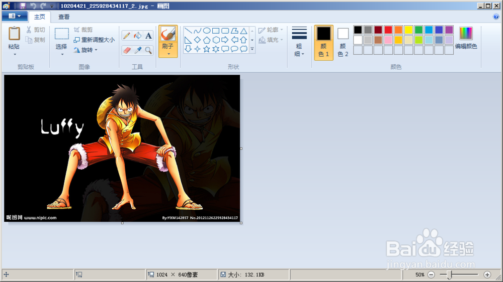Click the Redo icon in quick access toolbar
503x282 pixels.
pyautogui.click(x=43, y=6)
